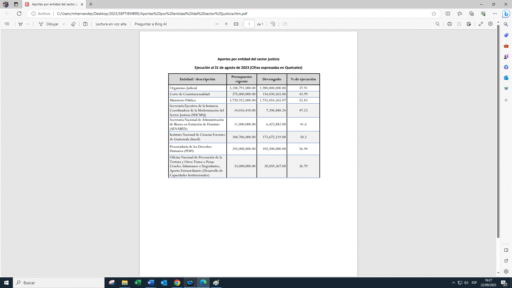
Task: Expand the Dibujar options dropdown arrow
Action: tap(64, 24)
